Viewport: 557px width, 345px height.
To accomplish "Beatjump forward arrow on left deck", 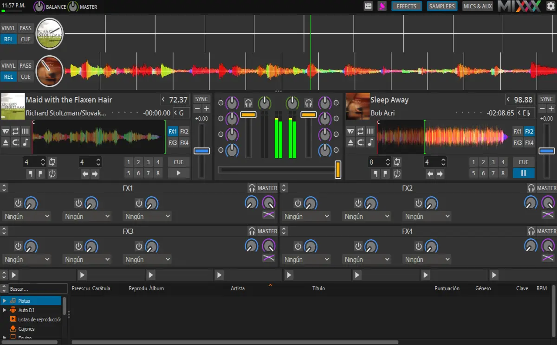I will (x=95, y=174).
